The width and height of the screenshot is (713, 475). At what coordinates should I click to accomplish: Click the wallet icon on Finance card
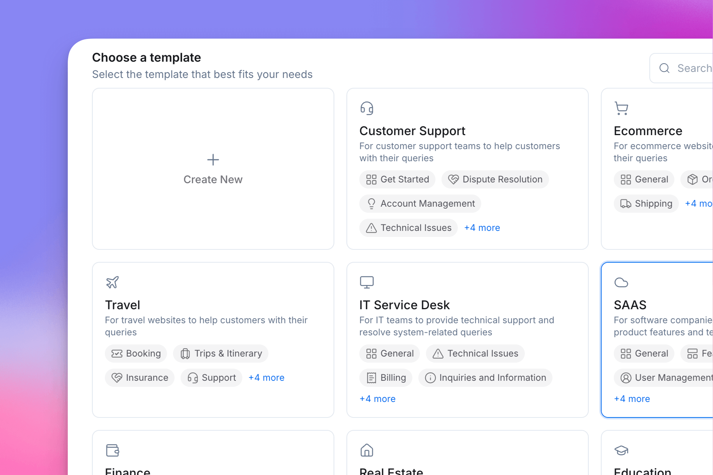click(x=112, y=450)
